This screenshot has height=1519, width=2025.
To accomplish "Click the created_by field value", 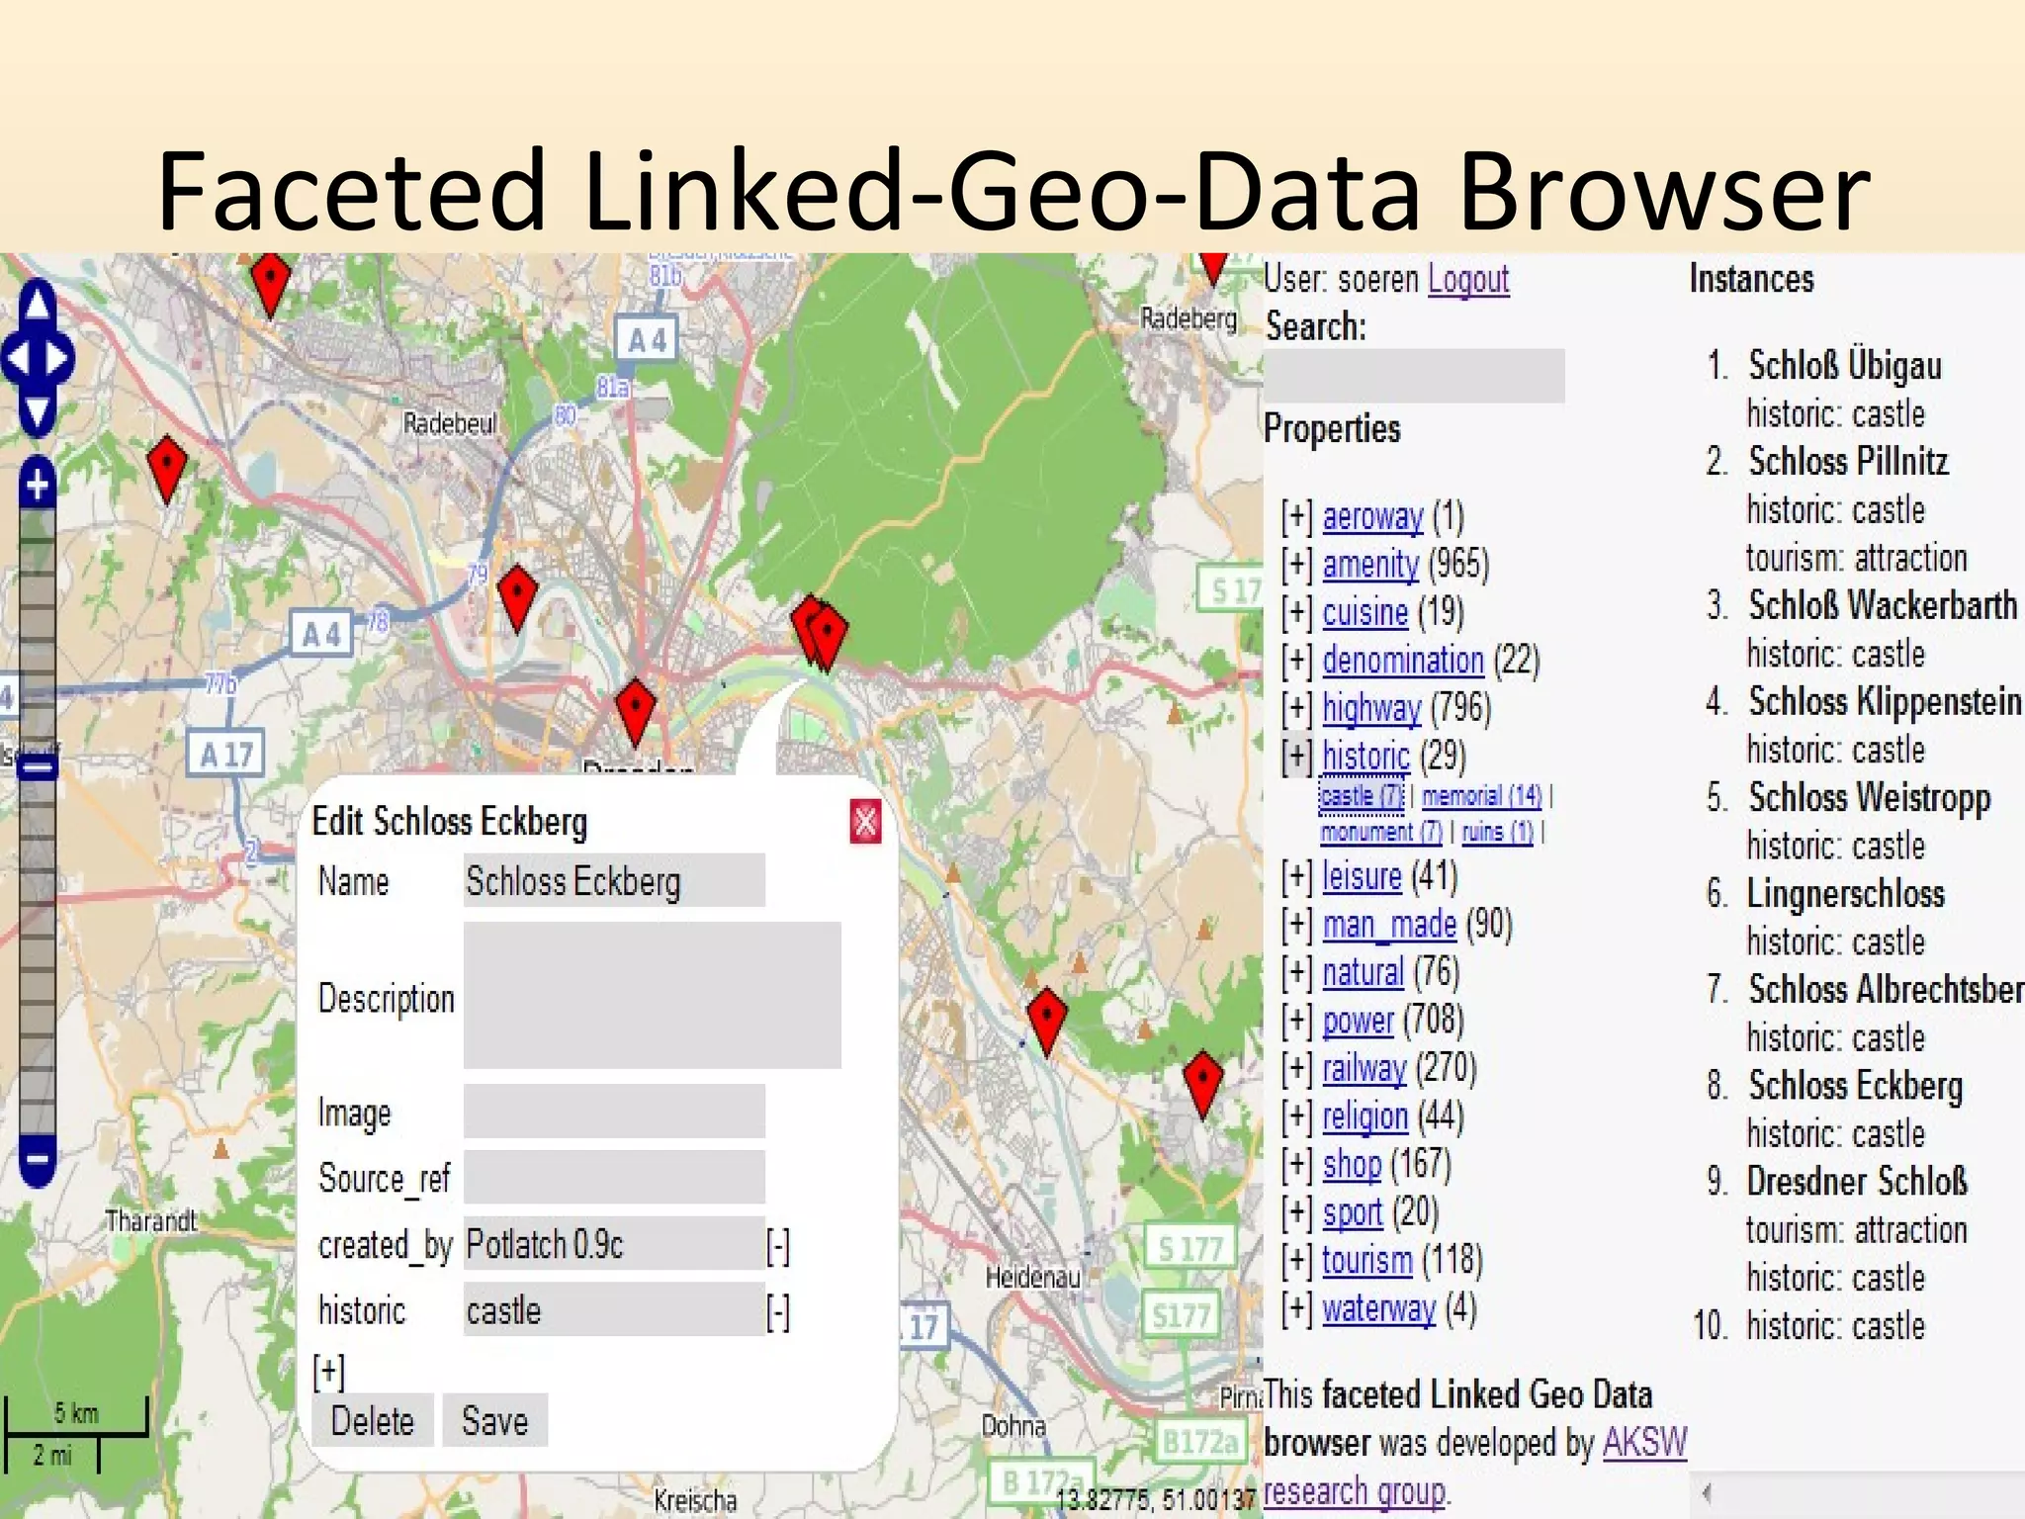I will click(x=614, y=1243).
